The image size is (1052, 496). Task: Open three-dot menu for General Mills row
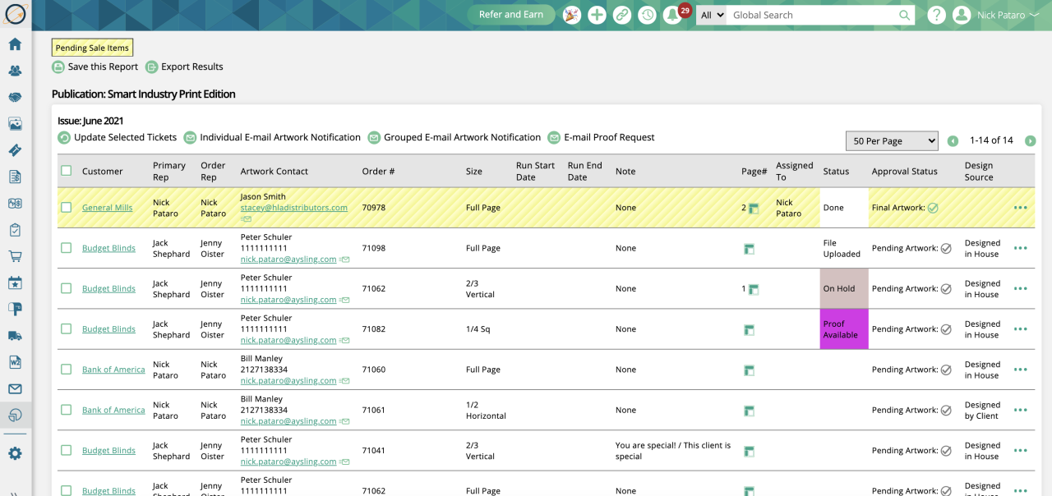coord(1020,208)
